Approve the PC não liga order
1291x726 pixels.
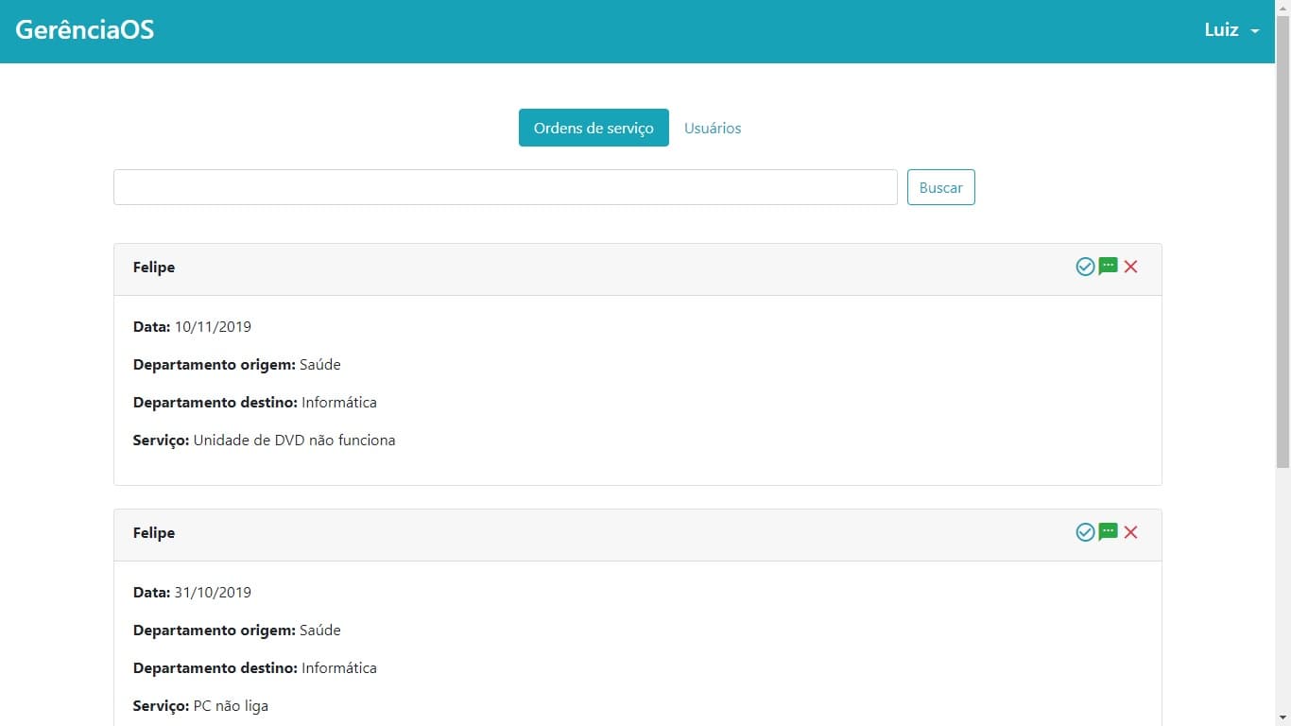1085,532
